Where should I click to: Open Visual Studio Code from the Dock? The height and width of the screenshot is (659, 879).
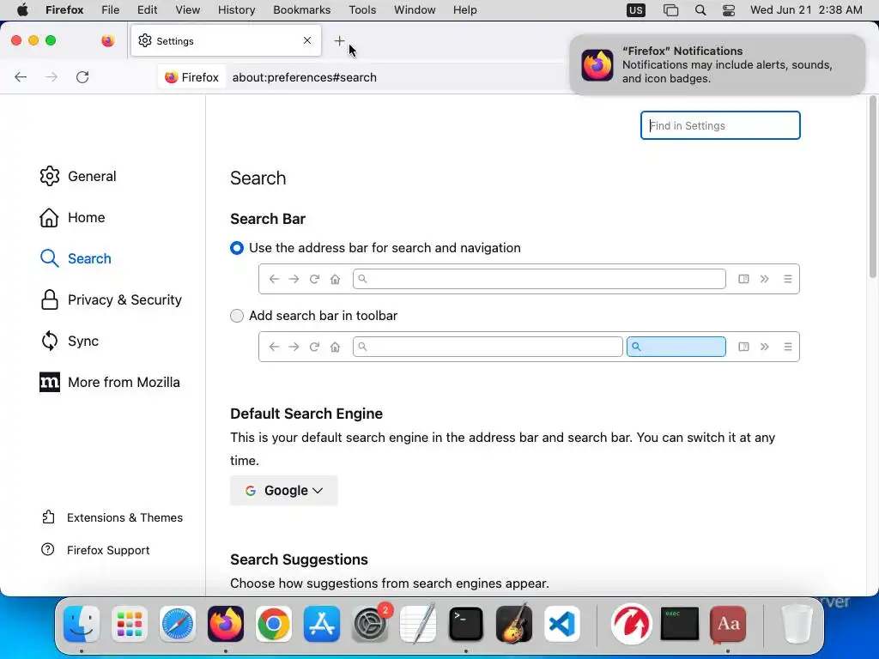click(x=562, y=624)
